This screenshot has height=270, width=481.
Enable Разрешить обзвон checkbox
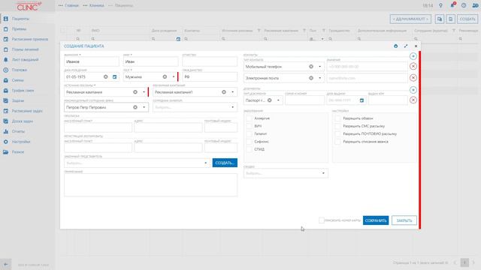pyautogui.click(x=337, y=118)
